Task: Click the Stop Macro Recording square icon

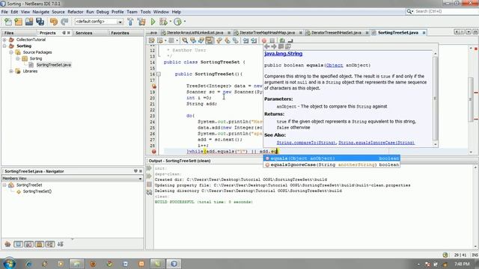Action: [x=272, y=40]
